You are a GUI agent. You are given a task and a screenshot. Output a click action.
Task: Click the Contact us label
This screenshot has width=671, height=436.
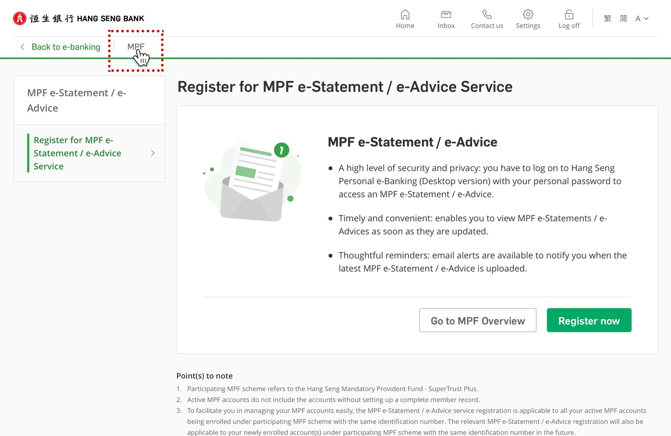[x=487, y=26]
